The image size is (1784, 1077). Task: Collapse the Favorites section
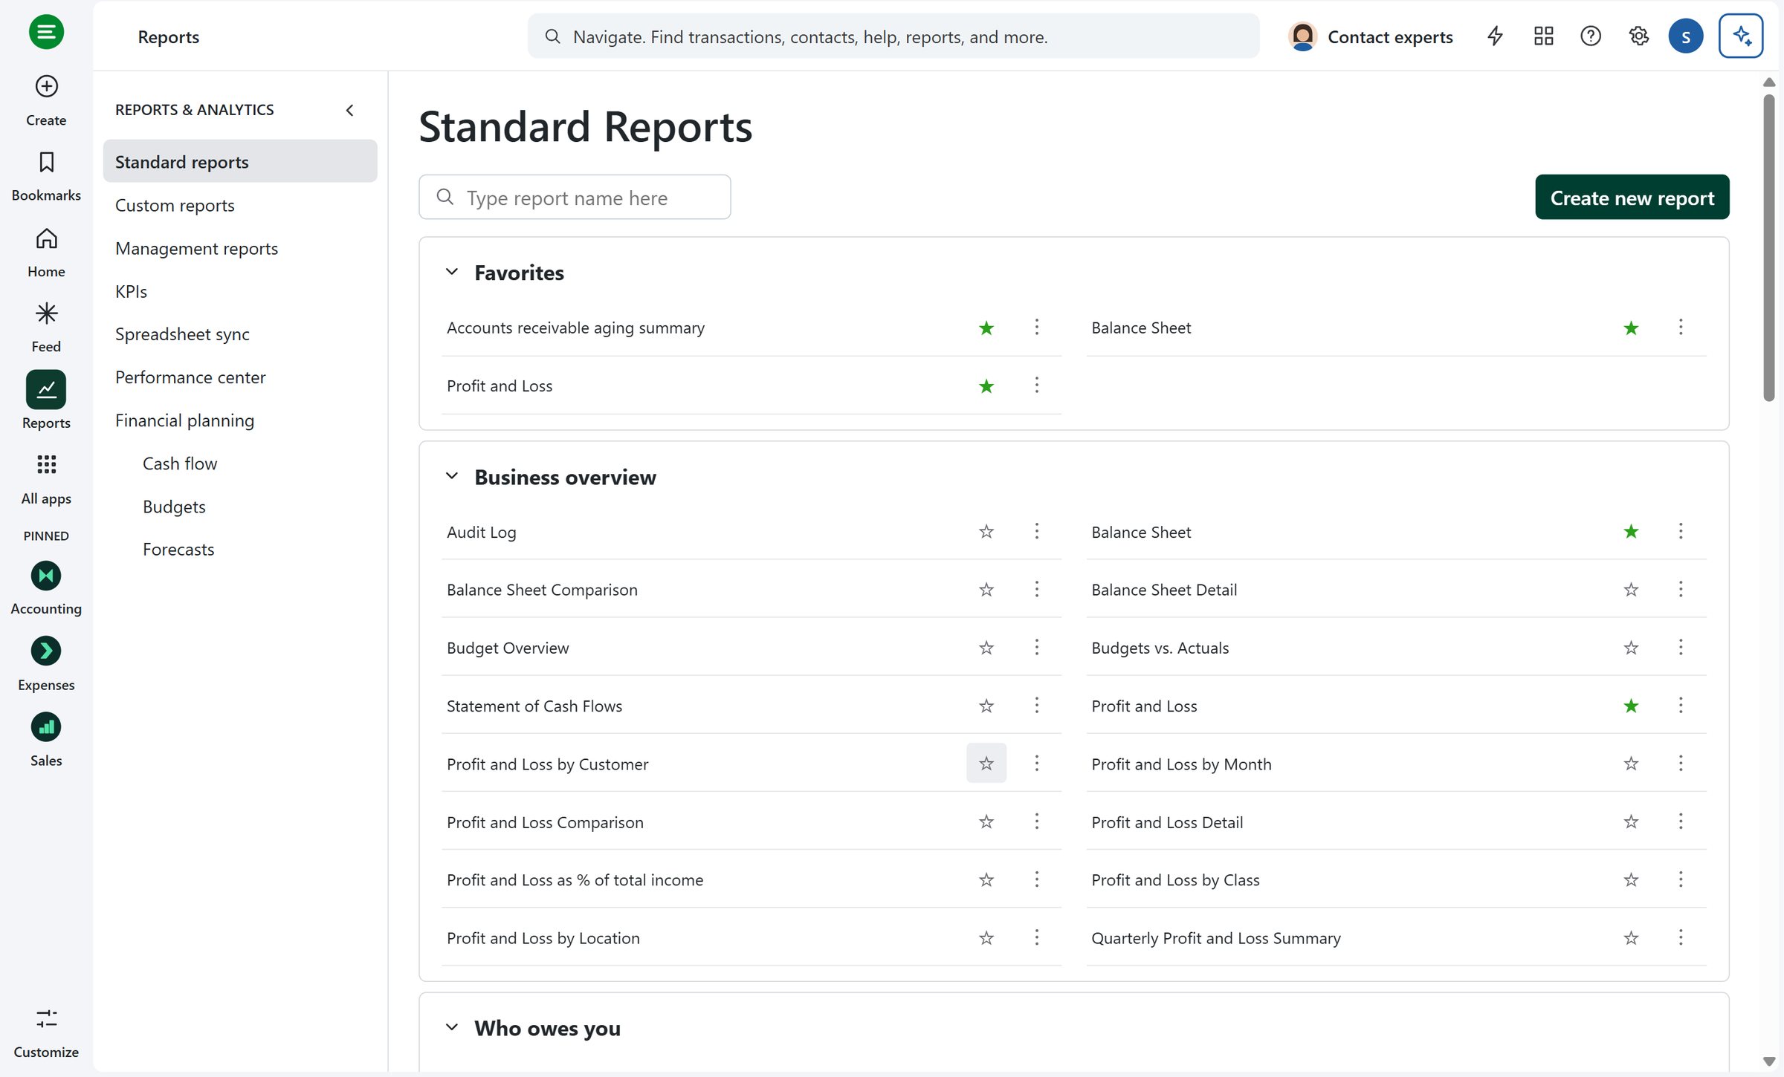[451, 272]
